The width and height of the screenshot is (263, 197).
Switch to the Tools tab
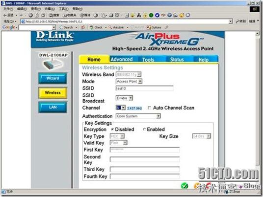click(148, 60)
